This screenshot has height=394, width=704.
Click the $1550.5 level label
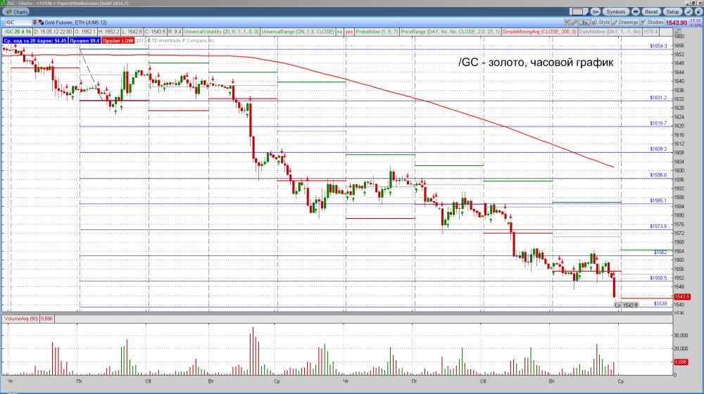pyautogui.click(x=658, y=278)
